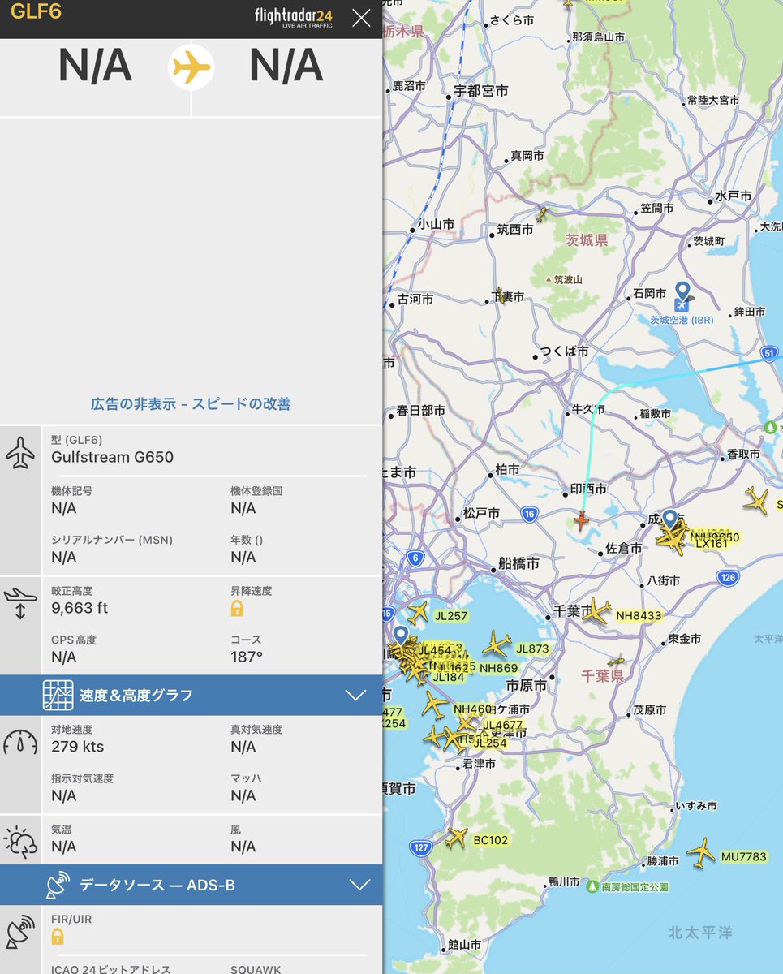The image size is (783, 974).
Task: Click the つくば市 city label on map
Action: click(x=565, y=351)
